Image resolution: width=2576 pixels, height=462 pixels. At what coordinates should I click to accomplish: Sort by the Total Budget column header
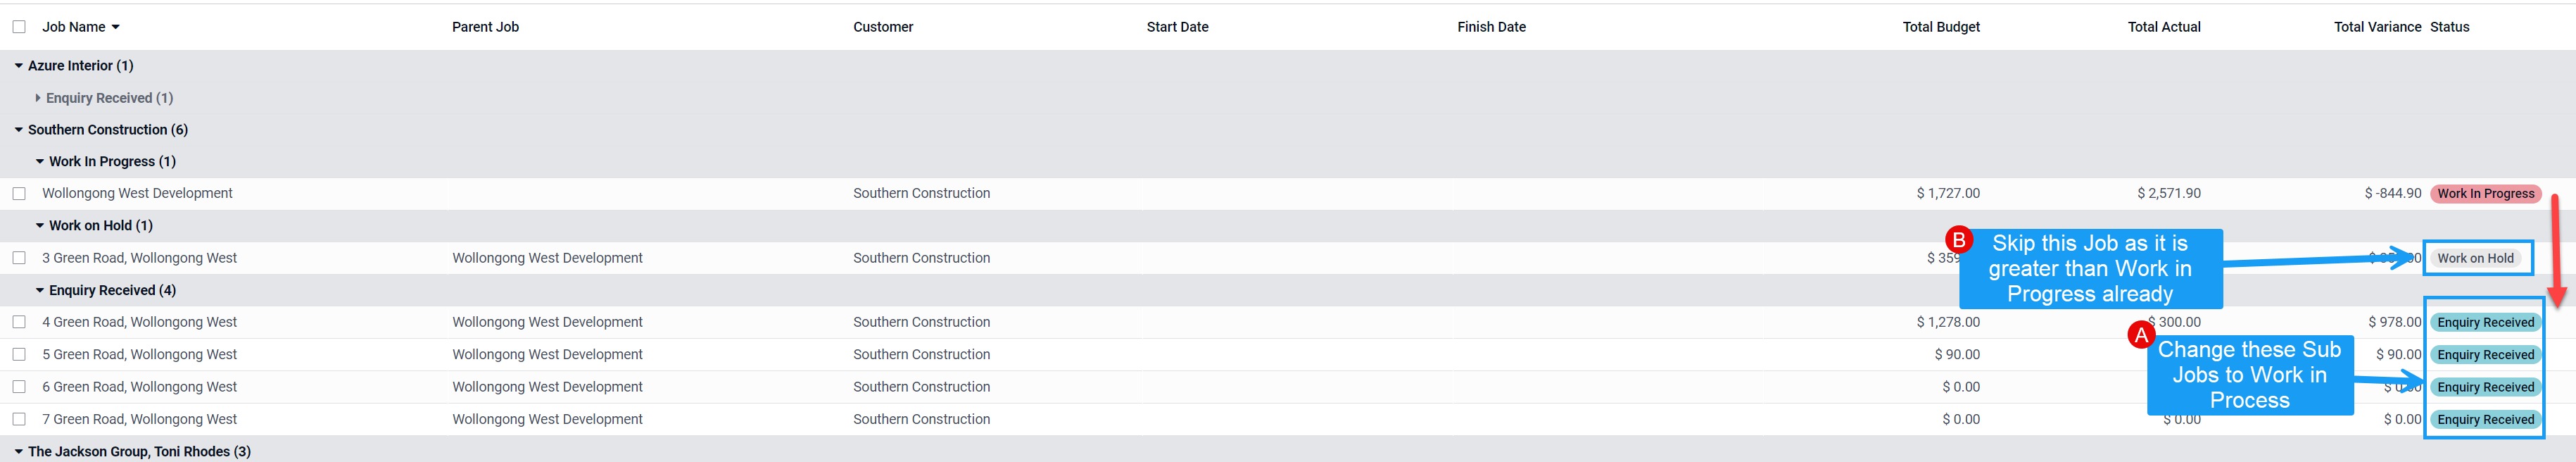pos(1940,27)
